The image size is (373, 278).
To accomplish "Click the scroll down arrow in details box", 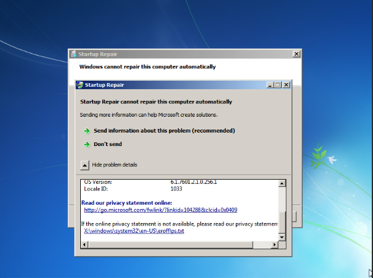I will pos(282,237).
